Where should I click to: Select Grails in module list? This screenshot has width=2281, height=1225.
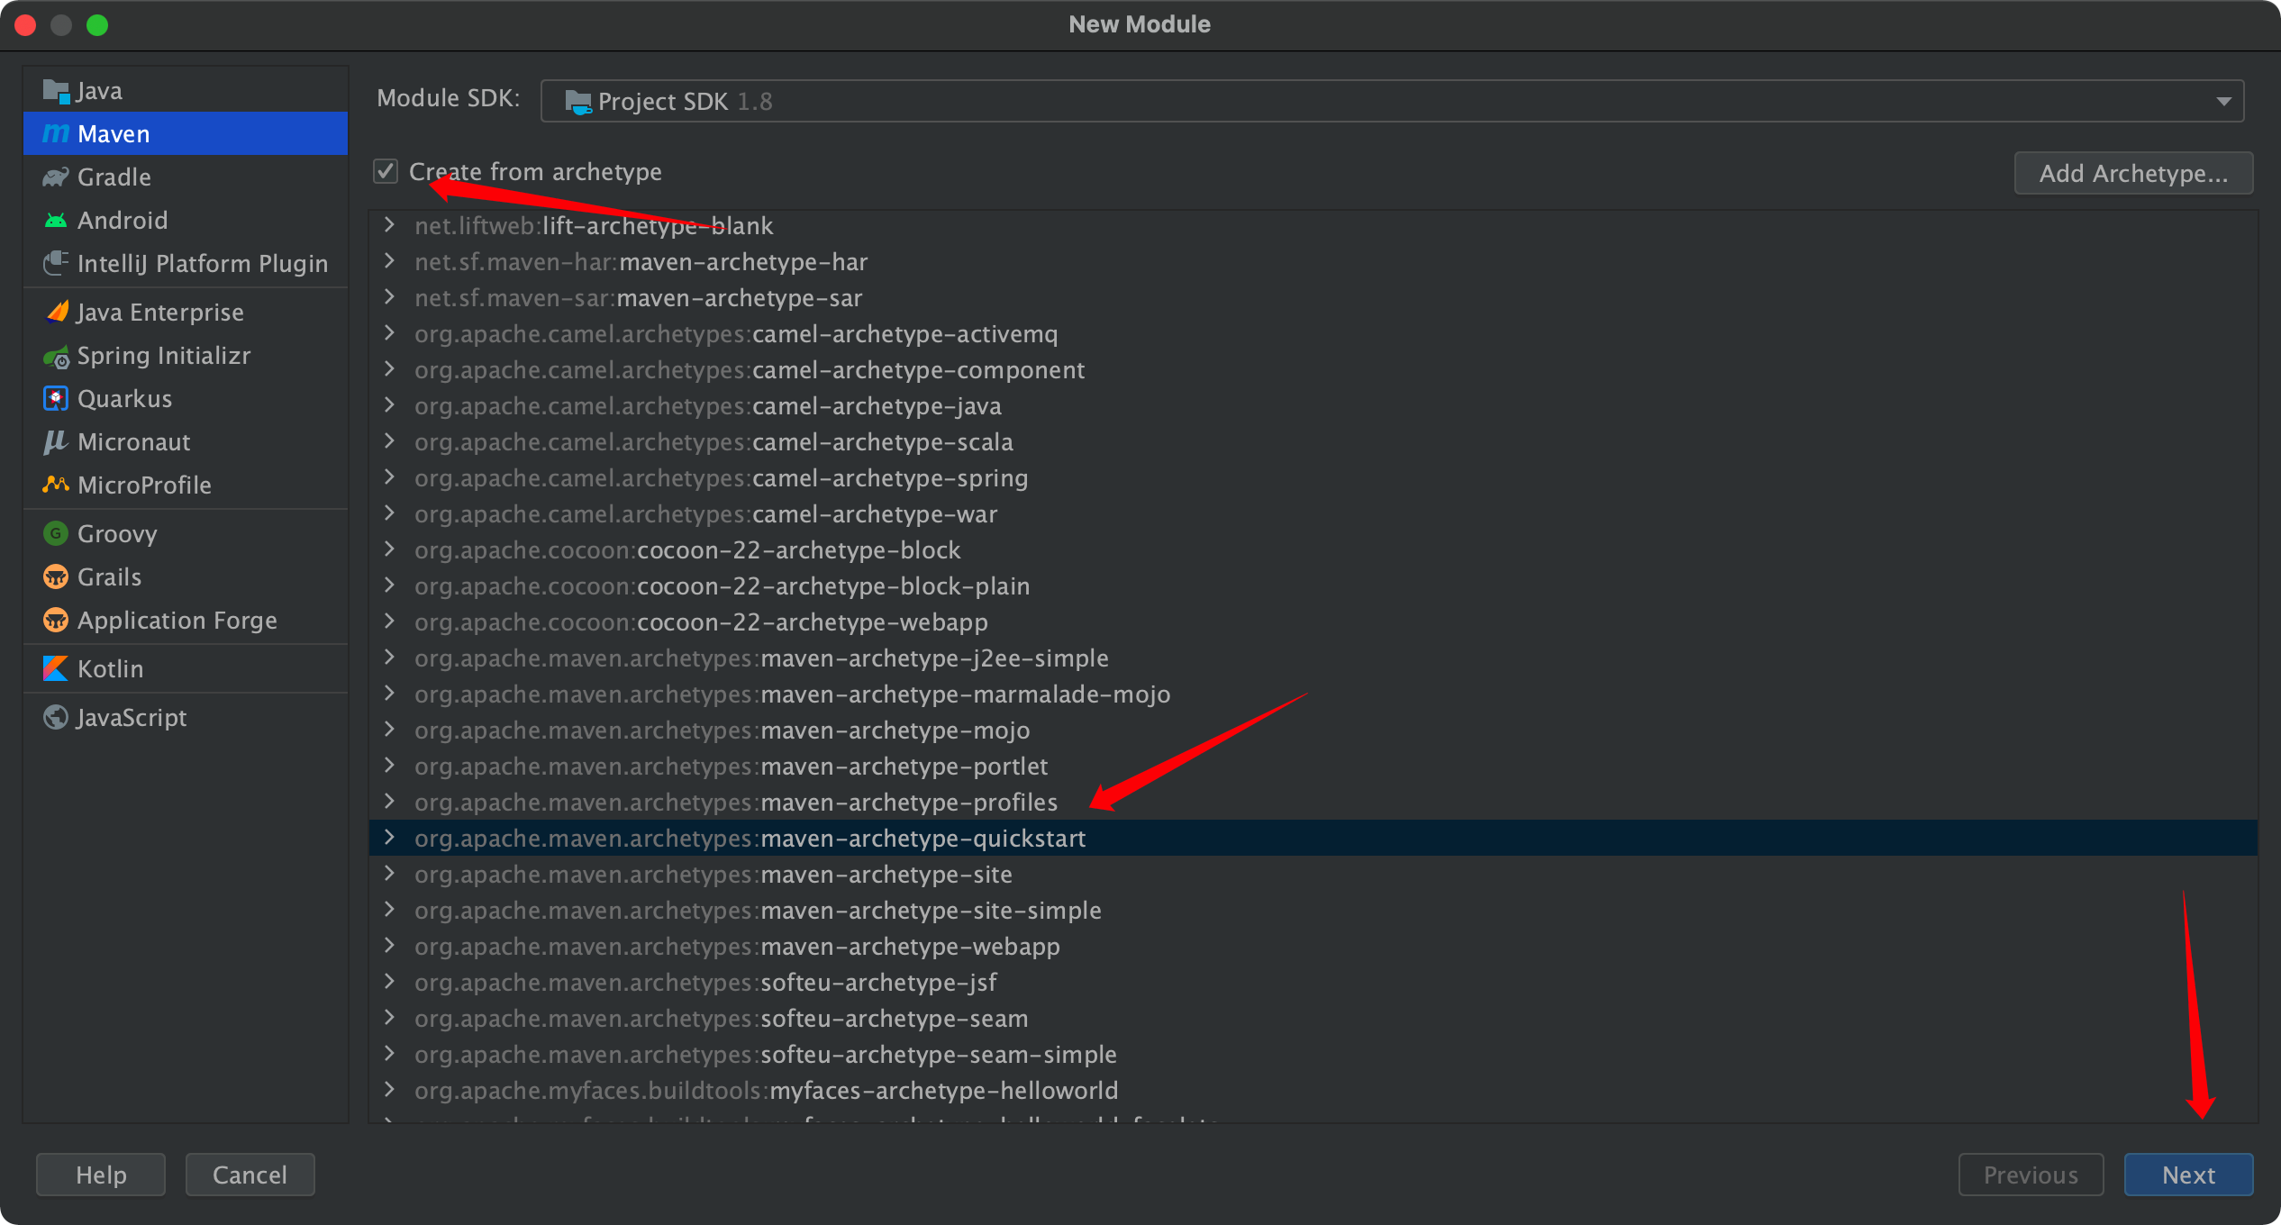click(109, 577)
